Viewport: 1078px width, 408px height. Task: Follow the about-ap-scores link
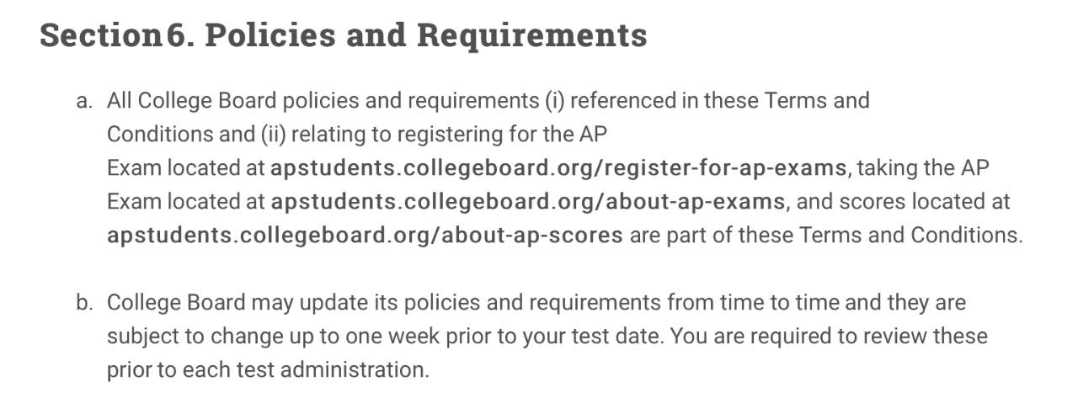[365, 236]
